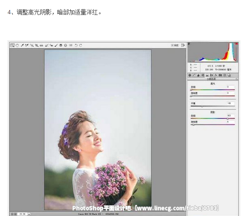Viewport: 242px width, 216px height.
Task: Toggle full screen mode icon
Action: [183, 45]
